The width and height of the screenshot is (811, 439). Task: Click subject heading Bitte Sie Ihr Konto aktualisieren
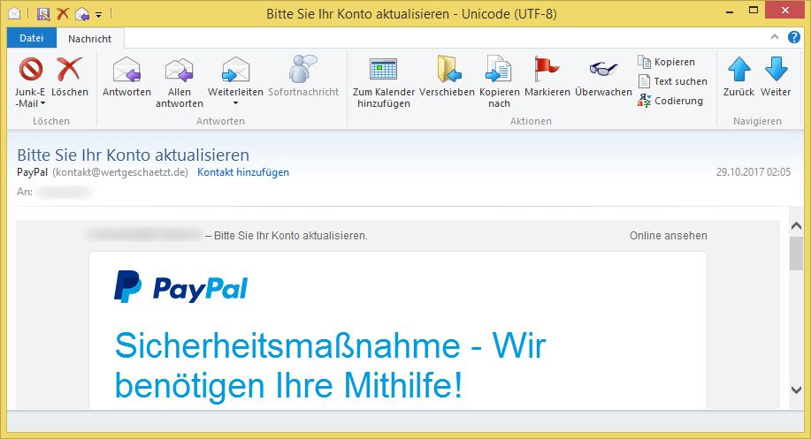point(133,155)
